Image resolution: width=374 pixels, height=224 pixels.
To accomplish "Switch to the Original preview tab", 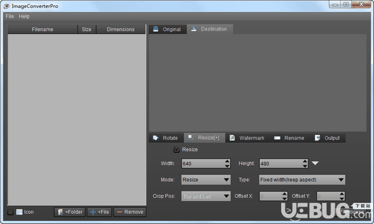I will click(168, 29).
